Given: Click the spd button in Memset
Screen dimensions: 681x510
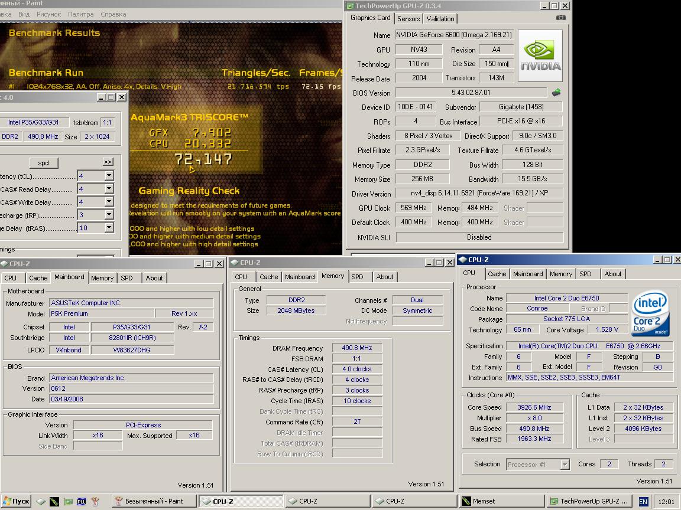Looking at the screenshot, I should (x=43, y=163).
